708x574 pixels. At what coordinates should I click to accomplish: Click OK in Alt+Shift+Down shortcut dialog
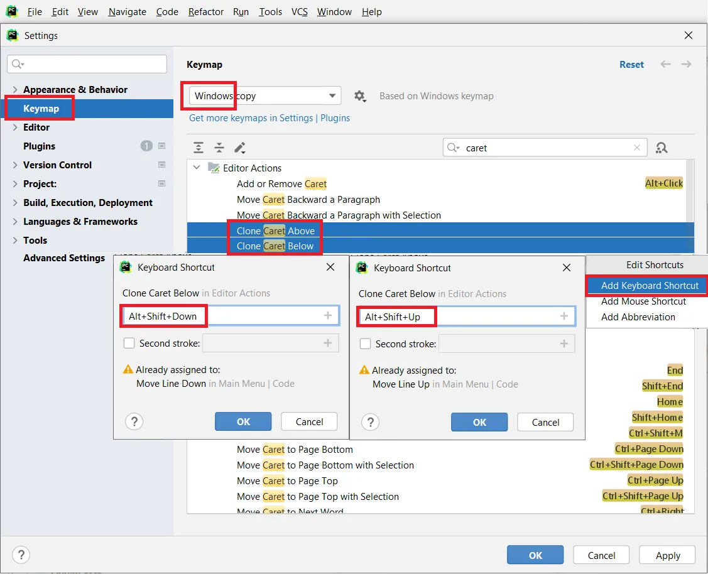243,421
